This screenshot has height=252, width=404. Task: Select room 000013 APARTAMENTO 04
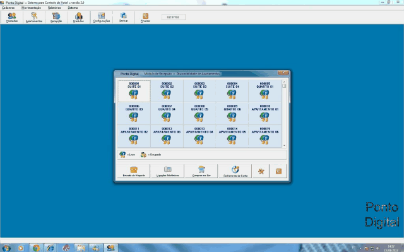[x=199, y=136]
